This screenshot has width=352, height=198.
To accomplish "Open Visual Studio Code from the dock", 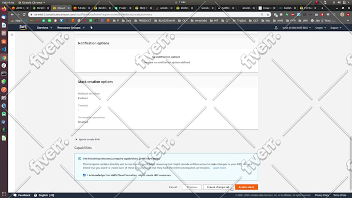I will [4, 49].
